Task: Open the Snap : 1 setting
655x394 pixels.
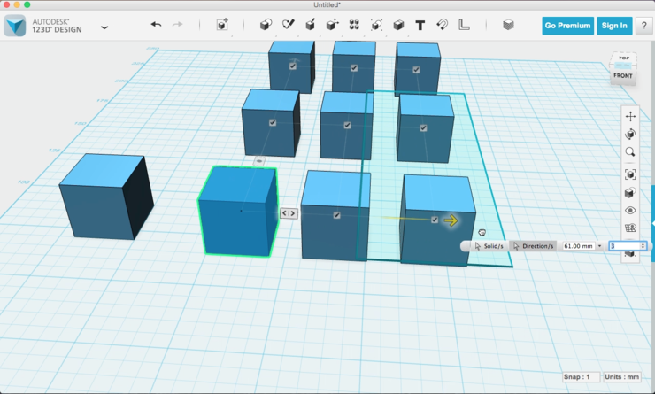Action: coord(581,377)
